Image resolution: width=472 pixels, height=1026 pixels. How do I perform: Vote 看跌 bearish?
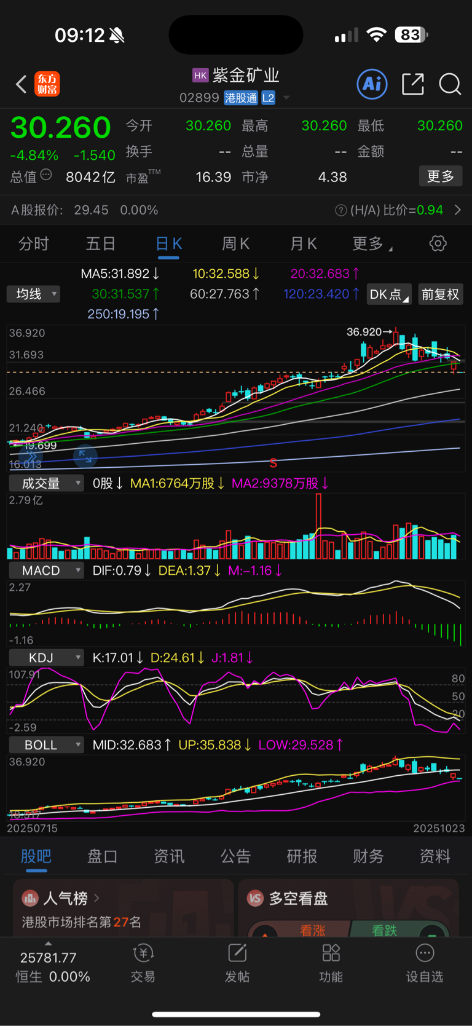pos(385,930)
